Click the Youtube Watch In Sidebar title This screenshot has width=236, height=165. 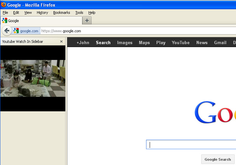pos(23,41)
